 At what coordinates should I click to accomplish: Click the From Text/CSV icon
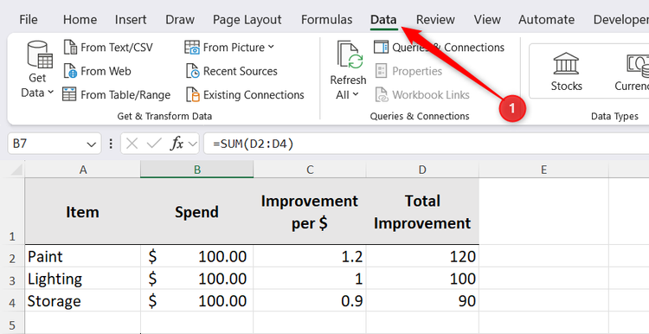(x=71, y=48)
